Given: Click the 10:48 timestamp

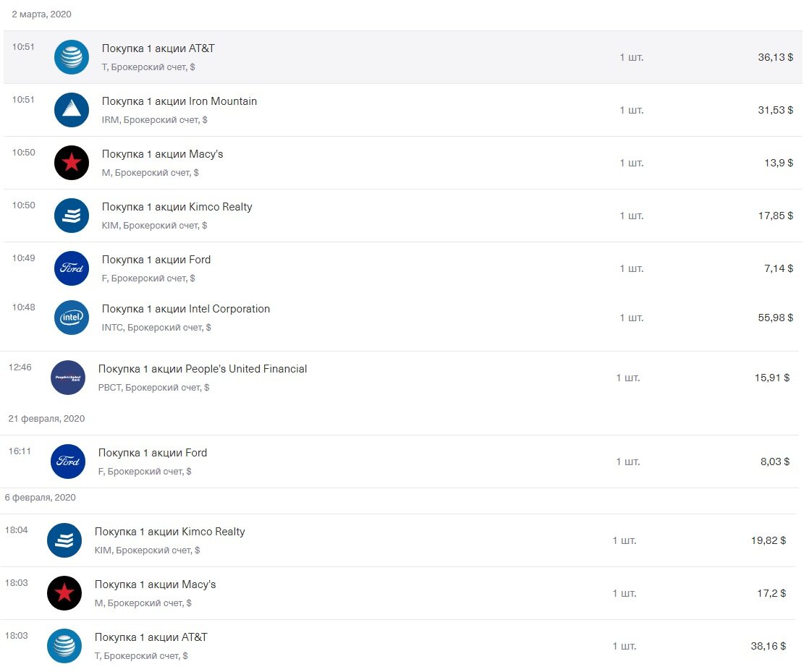Looking at the screenshot, I should (24, 307).
